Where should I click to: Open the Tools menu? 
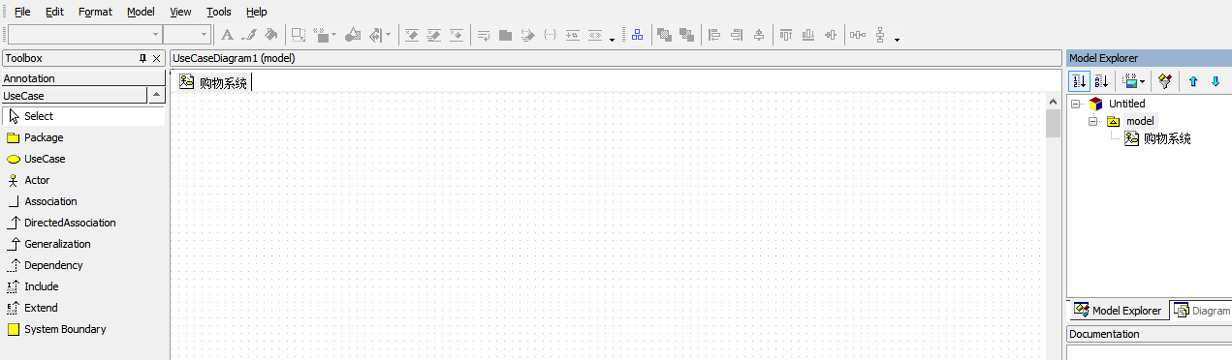pyautogui.click(x=219, y=12)
